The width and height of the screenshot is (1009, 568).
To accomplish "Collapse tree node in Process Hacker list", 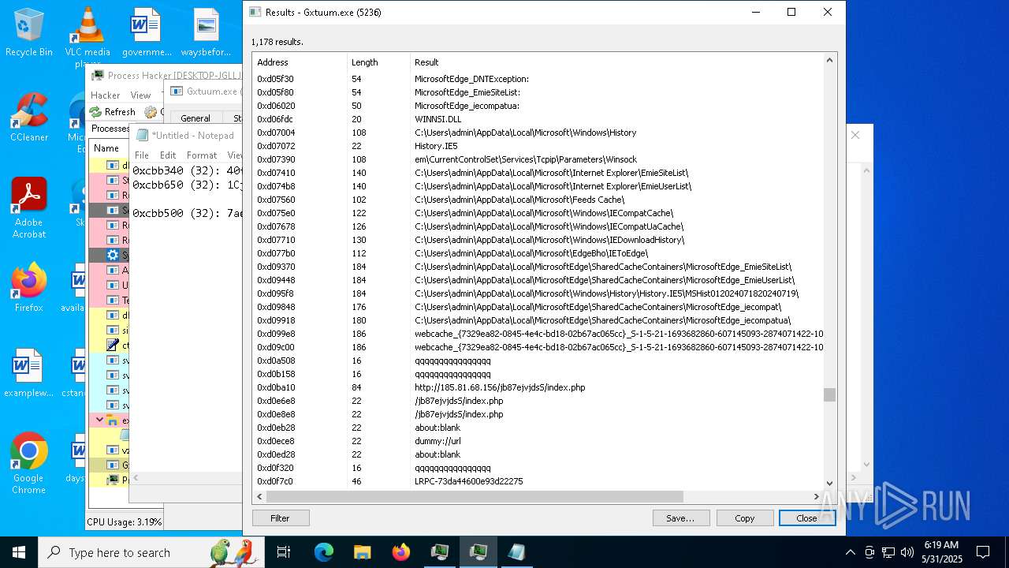I will pyautogui.click(x=99, y=420).
